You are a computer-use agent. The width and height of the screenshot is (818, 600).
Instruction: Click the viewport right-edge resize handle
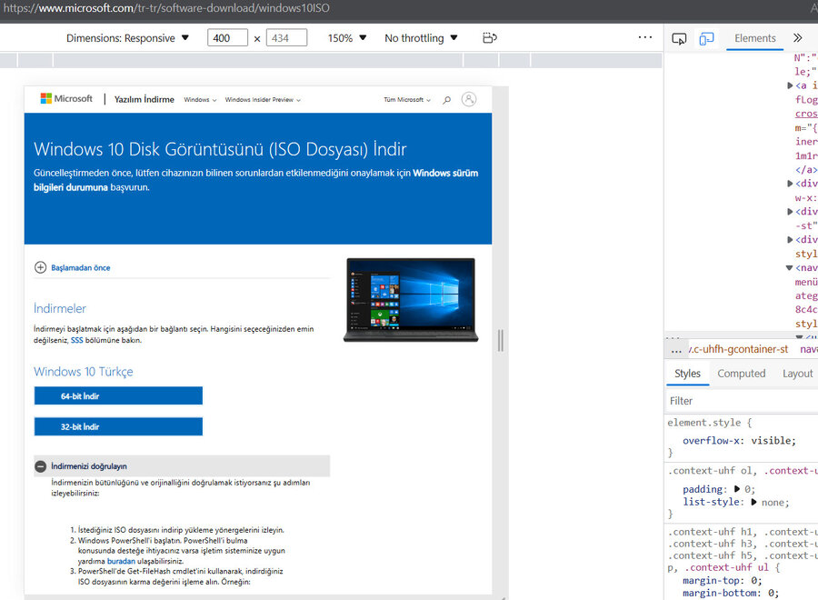click(x=500, y=341)
